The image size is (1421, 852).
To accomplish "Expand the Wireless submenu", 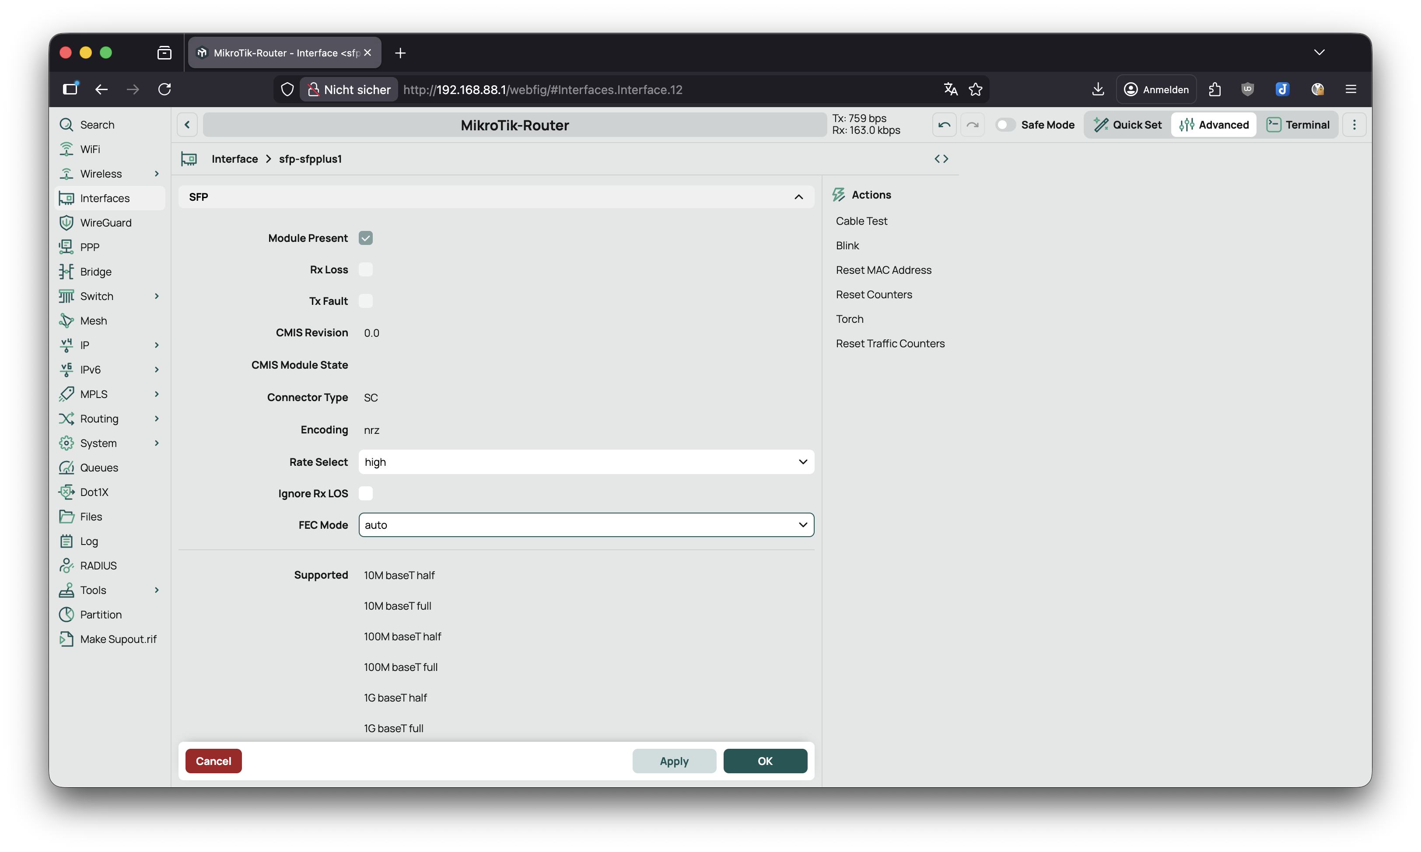I will [x=156, y=173].
